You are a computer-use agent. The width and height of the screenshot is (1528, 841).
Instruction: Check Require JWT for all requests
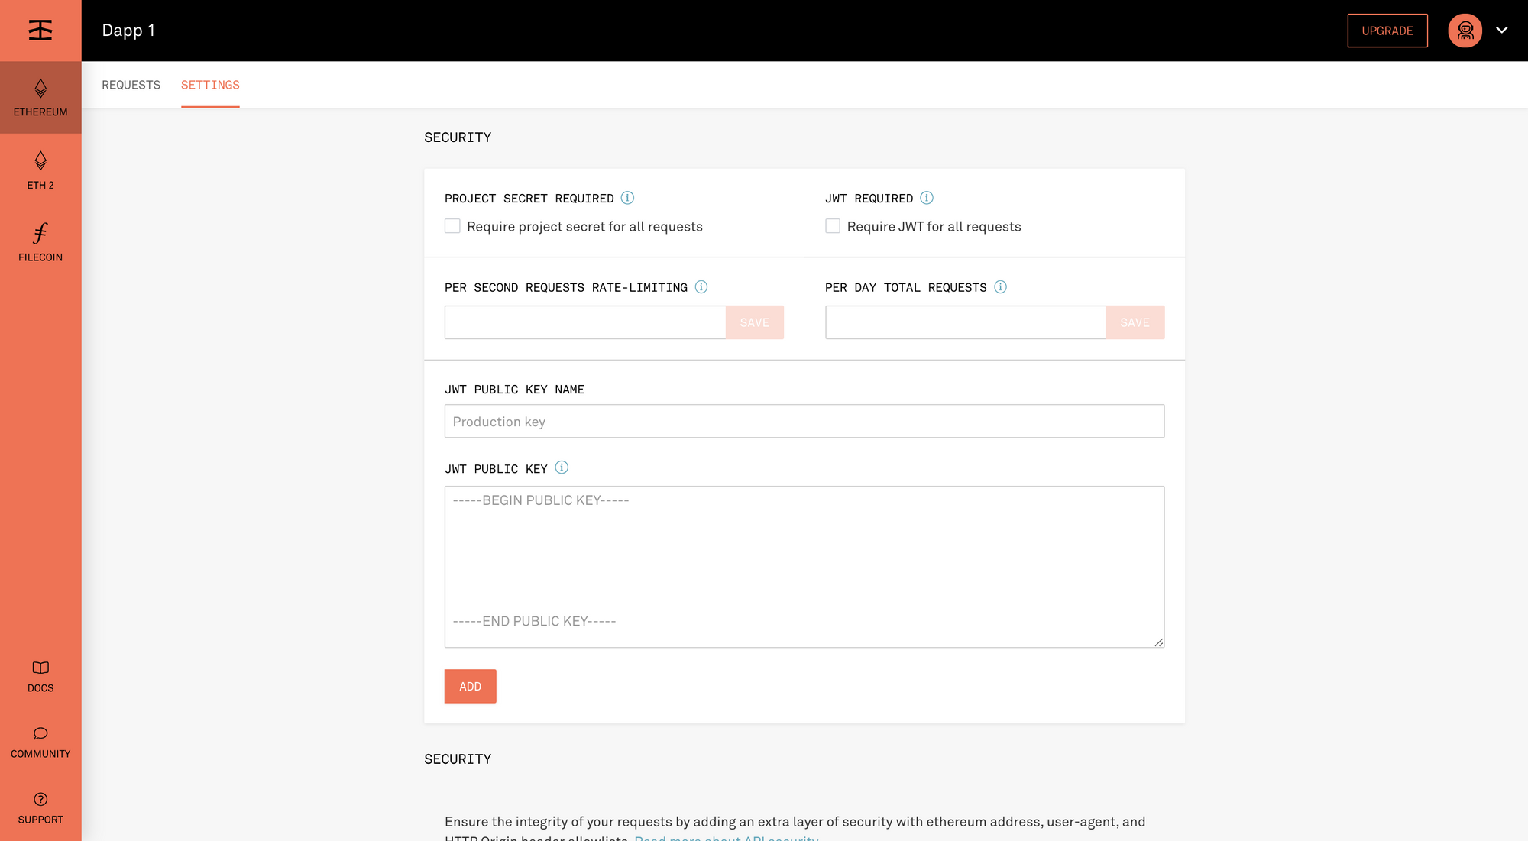(833, 226)
